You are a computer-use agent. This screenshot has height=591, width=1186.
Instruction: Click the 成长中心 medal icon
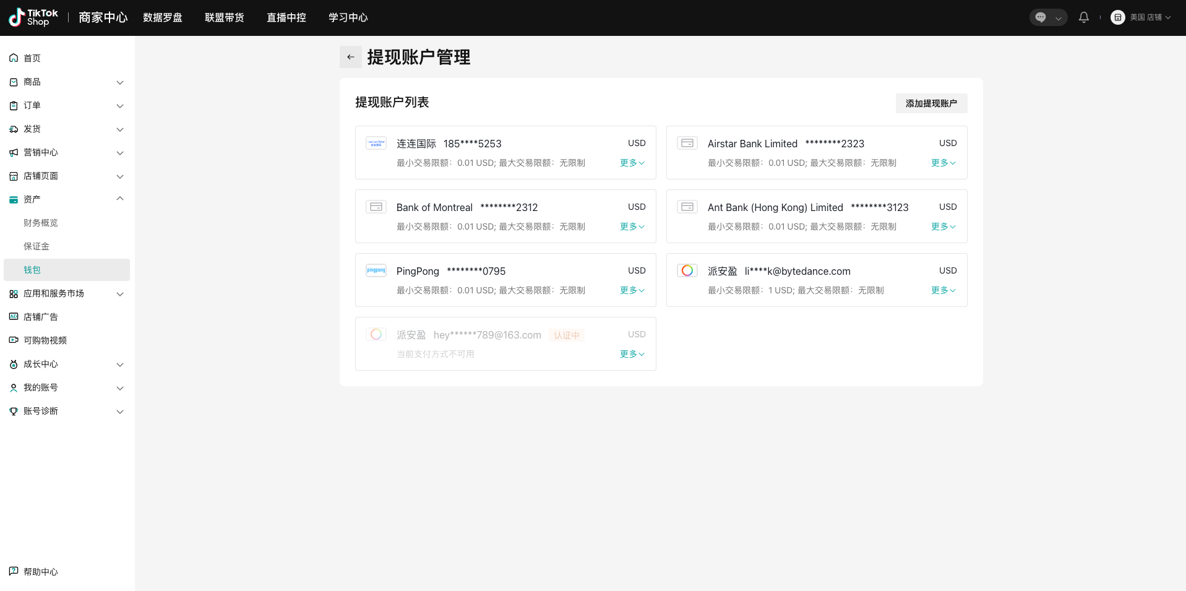pyautogui.click(x=14, y=364)
